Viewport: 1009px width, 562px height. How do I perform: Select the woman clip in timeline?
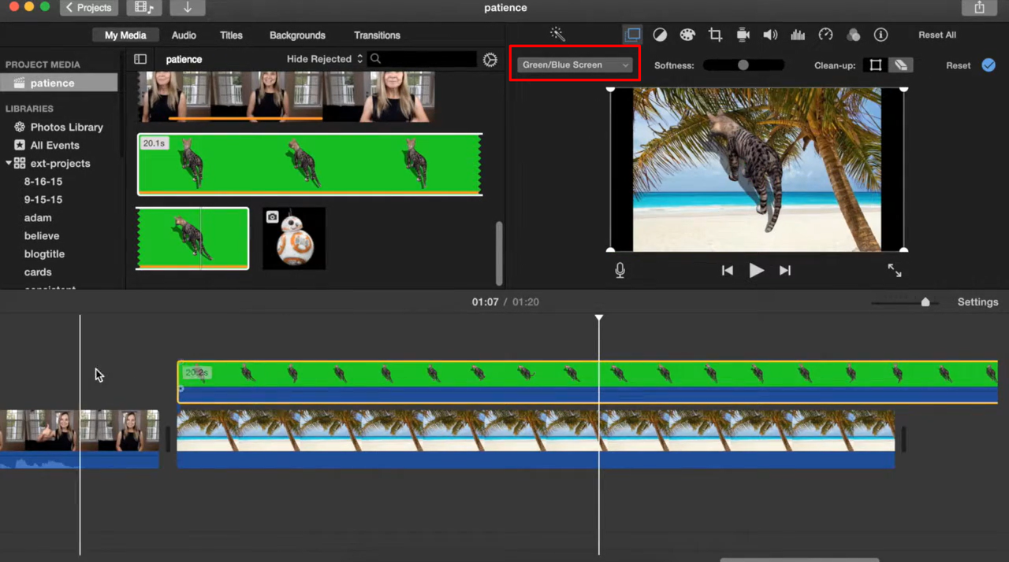79,439
